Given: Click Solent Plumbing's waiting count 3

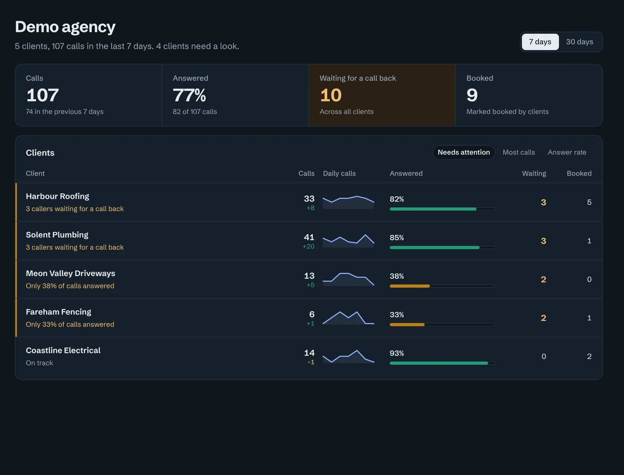Looking at the screenshot, I should [543, 241].
